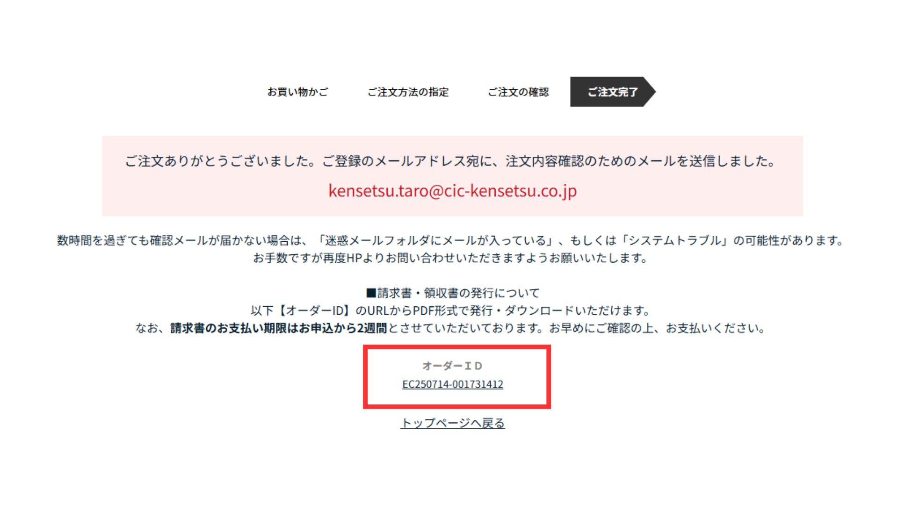Click the 「迷惑メールフォルダにメールが入っている」 phrase

click(x=434, y=240)
